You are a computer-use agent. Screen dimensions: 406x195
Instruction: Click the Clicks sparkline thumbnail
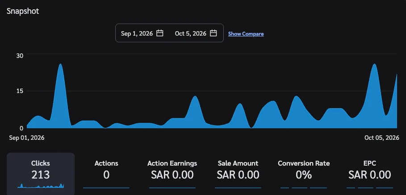[41, 186]
